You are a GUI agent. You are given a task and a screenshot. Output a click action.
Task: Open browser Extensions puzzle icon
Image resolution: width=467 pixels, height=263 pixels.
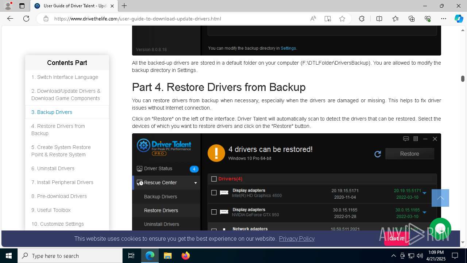tap(362, 19)
